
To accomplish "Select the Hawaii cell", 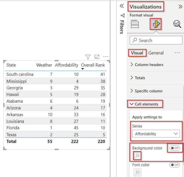I will (13, 94).
